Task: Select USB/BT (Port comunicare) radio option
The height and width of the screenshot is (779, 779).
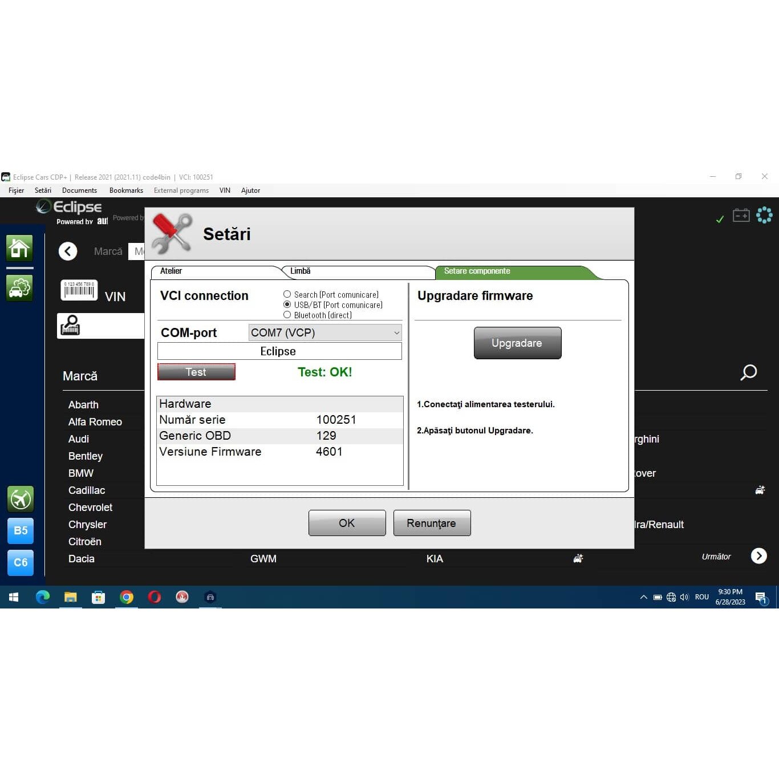Action: [287, 305]
